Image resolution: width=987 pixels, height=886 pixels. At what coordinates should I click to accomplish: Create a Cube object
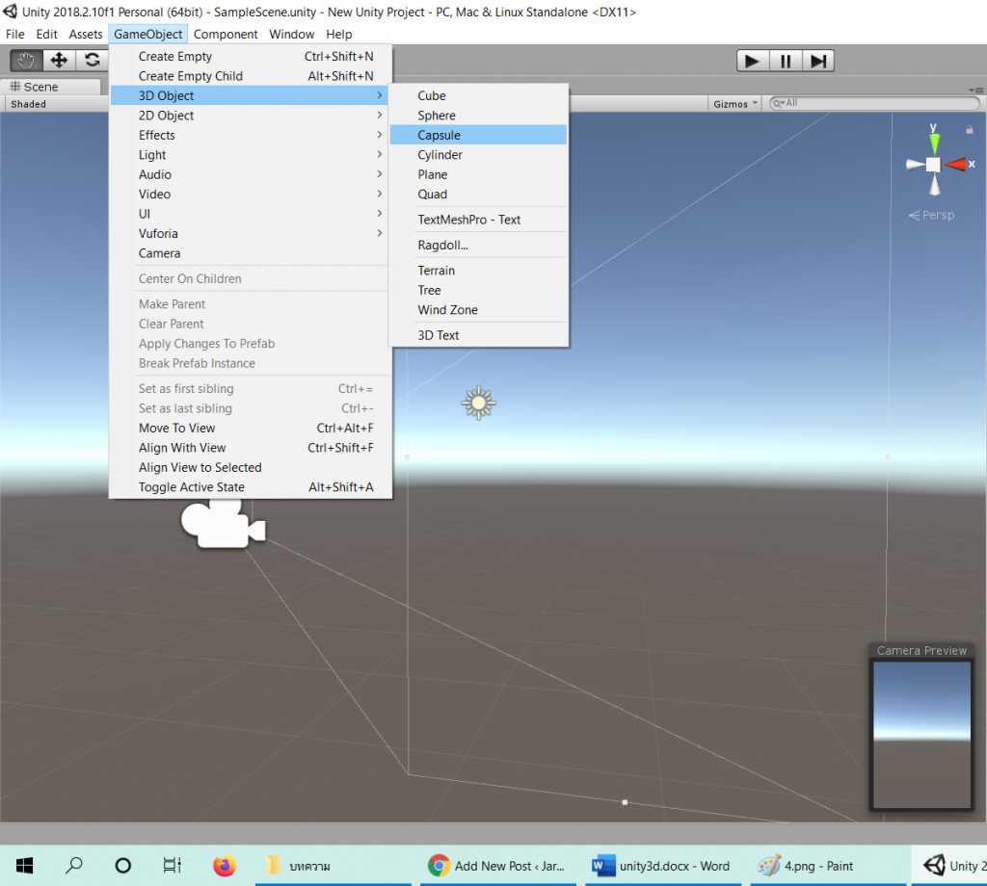click(x=478, y=95)
